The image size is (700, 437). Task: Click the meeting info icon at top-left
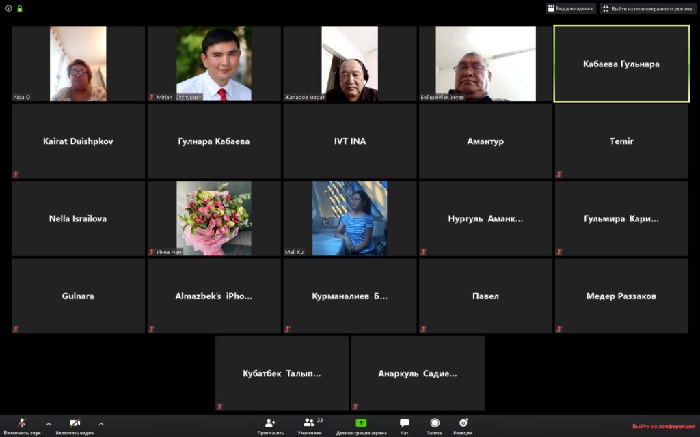(9, 9)
